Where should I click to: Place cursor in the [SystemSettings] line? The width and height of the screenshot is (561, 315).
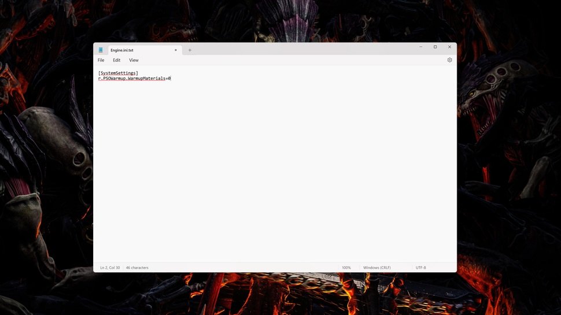(x=118, y=73)
